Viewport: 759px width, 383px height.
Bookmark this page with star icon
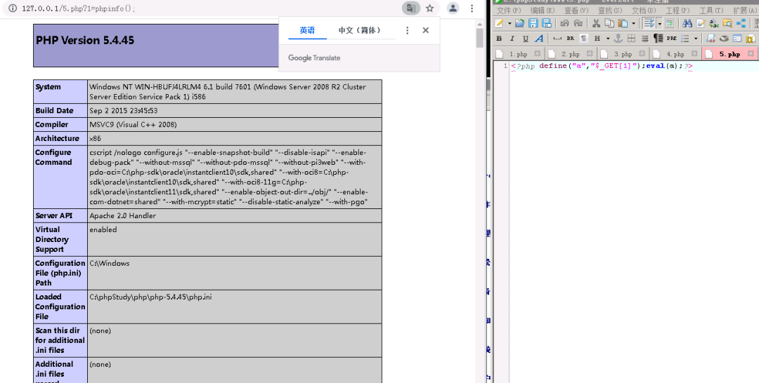click(430, 8)
